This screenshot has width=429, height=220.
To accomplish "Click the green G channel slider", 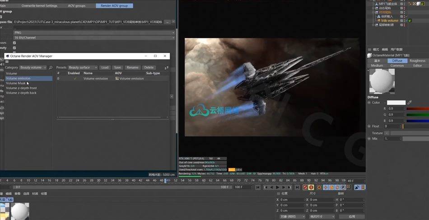I will (x=418, y=115).
